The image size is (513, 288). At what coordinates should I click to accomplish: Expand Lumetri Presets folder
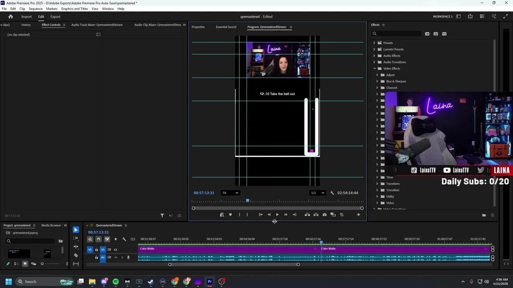point(374,49)
